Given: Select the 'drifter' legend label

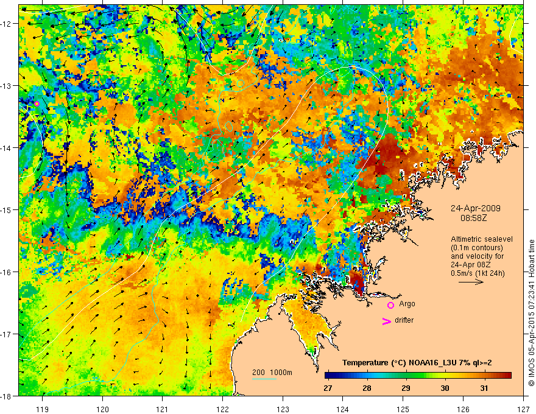Looking at the screenshot, I should click(x=404, y=320).
